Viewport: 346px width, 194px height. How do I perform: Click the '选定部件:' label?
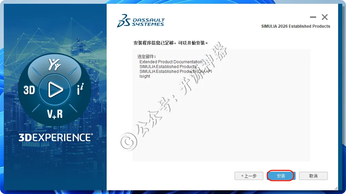click(146, 56)
